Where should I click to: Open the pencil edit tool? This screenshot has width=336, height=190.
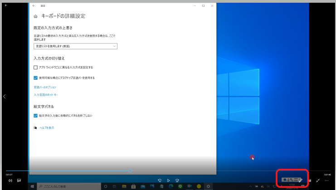pyautogui.click(x=301, y=180)
